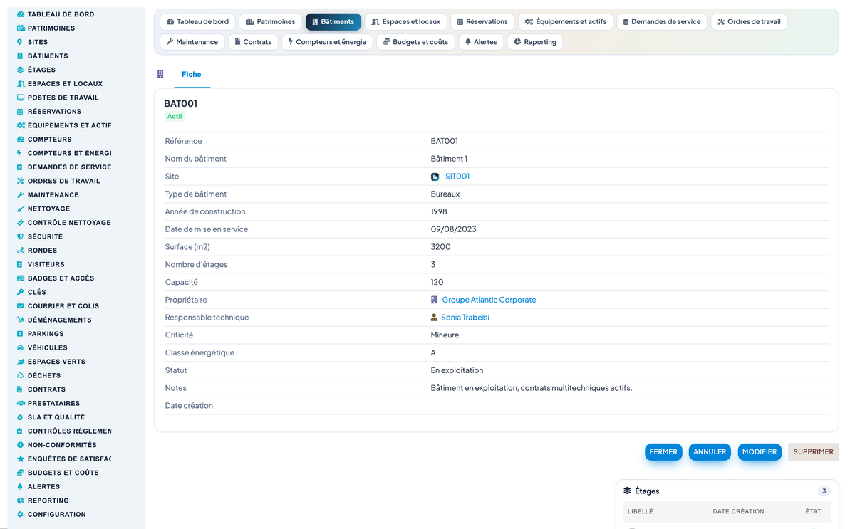The height and width of the screenshot is (529, 855).
Task: Click the Étages layers icon in bottom panel
Action: coord(627,491)
